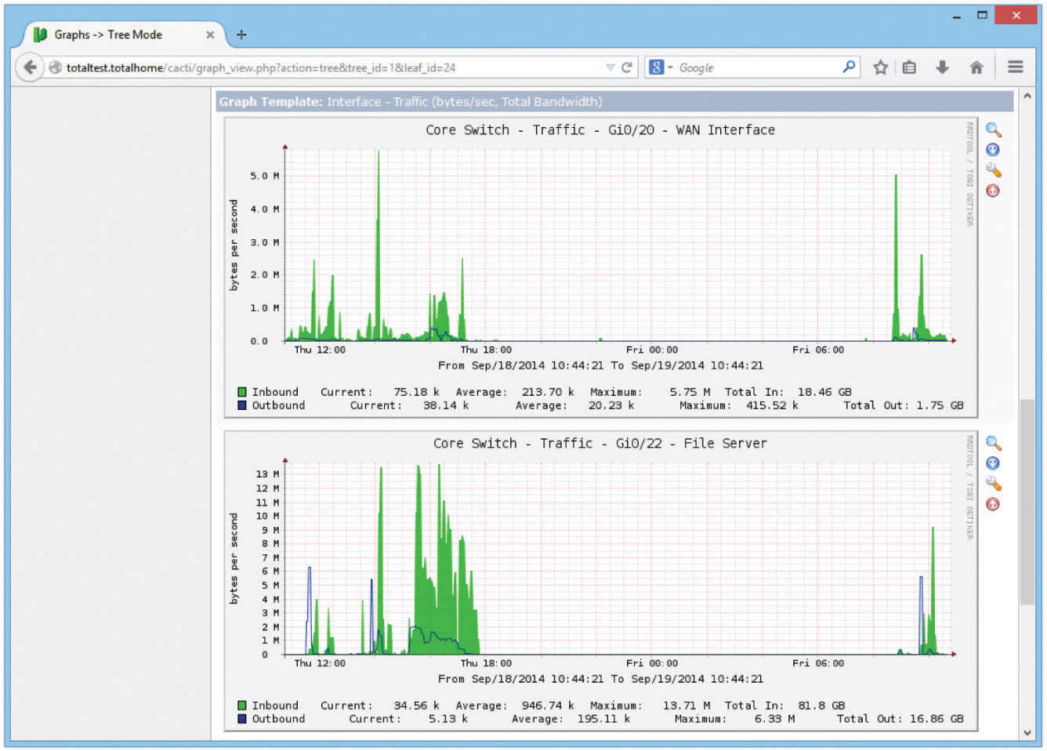Screen dimensions: 1047x751
Task: Show the address bar history dropdown
Action: pyautogui.click(x=610, y=67)
